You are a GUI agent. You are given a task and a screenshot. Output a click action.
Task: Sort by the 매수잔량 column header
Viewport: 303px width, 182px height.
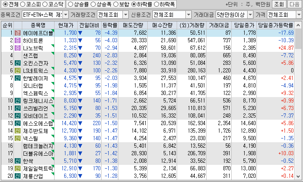click(162, 25)
